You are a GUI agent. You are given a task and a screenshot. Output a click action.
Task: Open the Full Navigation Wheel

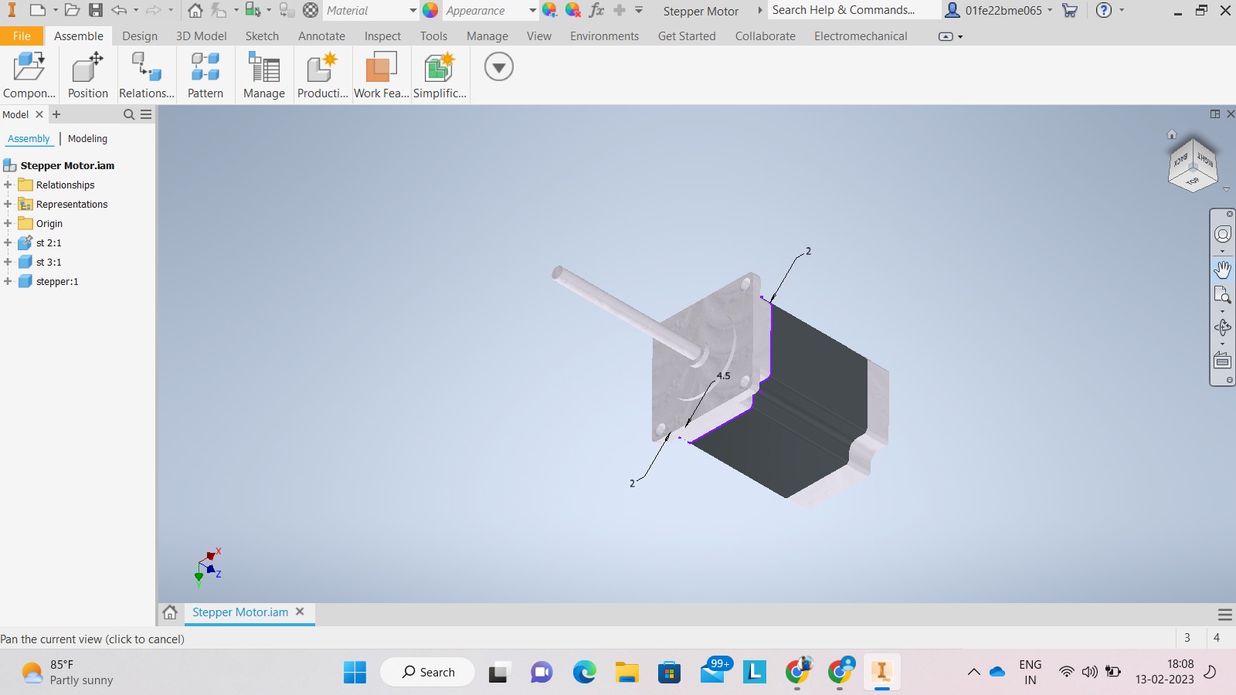(1223, 234)
